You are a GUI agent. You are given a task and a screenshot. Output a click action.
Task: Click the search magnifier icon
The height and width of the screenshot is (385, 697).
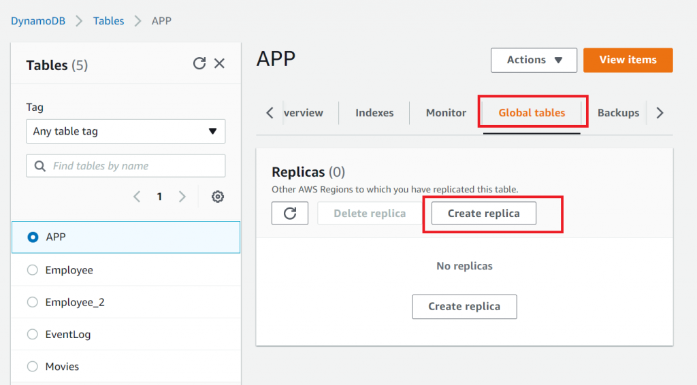(x=40, y=166)
